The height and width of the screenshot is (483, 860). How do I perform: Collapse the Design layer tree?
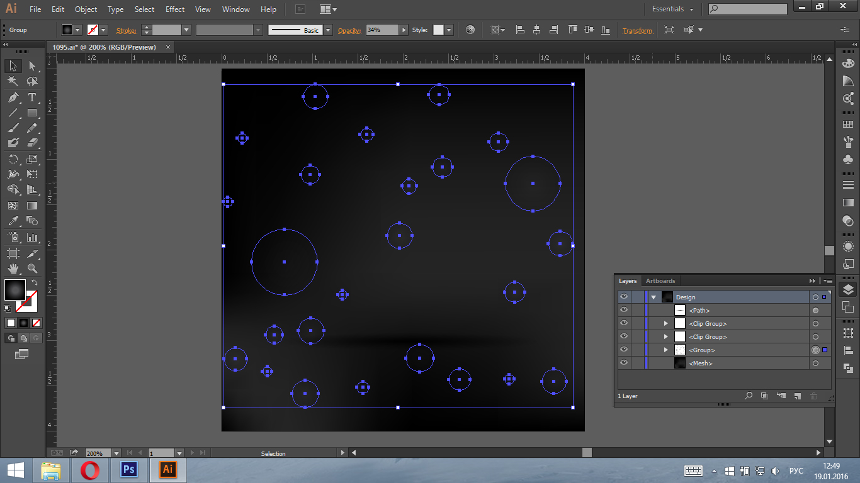click(653, 297)
